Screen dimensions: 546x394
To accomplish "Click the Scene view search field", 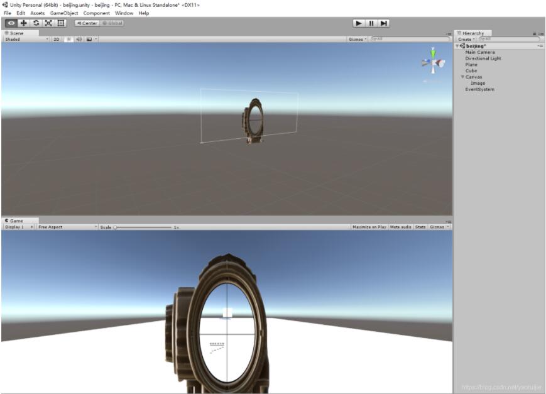I will [410, 39].
